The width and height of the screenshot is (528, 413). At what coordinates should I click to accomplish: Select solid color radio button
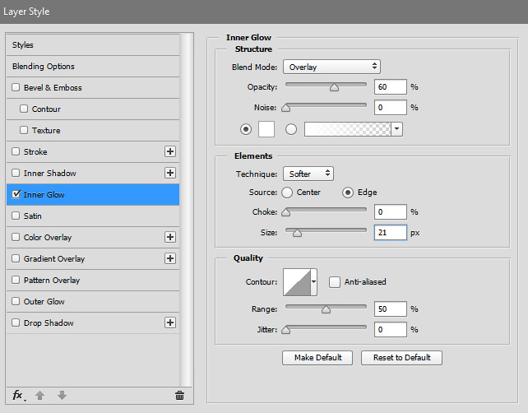click(x=246, y=129)
